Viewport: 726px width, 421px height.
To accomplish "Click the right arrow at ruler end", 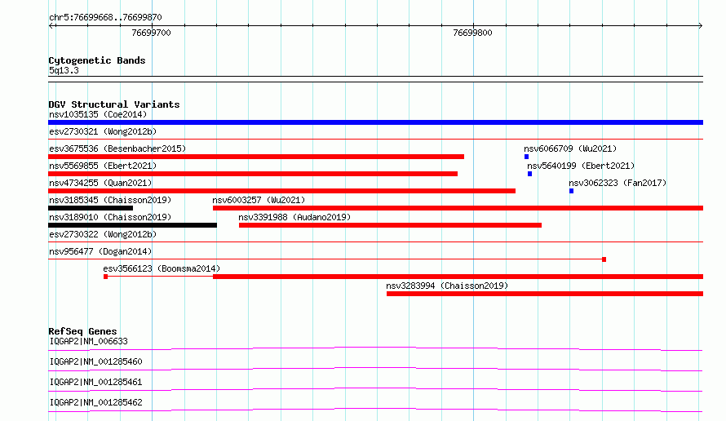I will [700, 26].
